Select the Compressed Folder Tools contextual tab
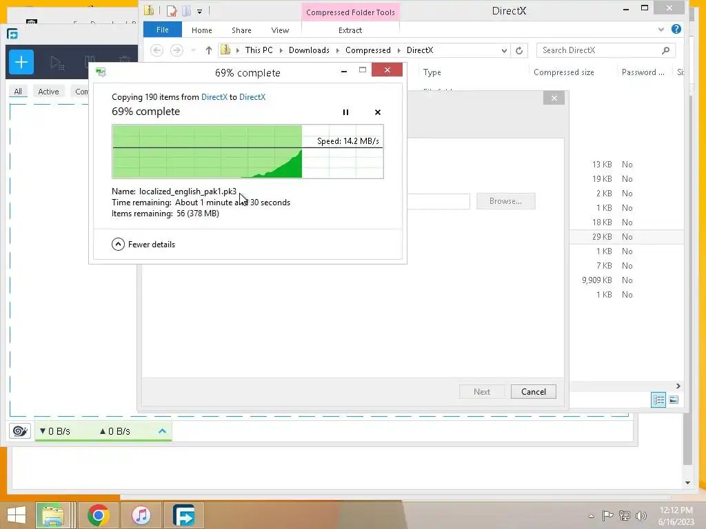Screen dimensions: 706x529 [x=350, y=12]
